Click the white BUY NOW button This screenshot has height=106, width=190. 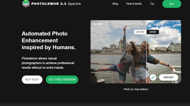click(x=32, y=79)
